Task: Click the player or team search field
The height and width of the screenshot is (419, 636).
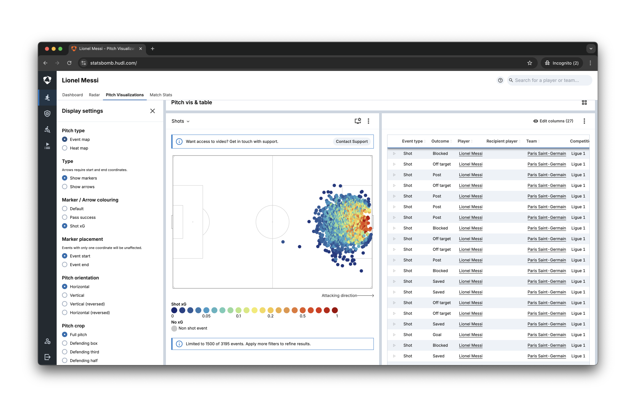Action: (549, 80)
